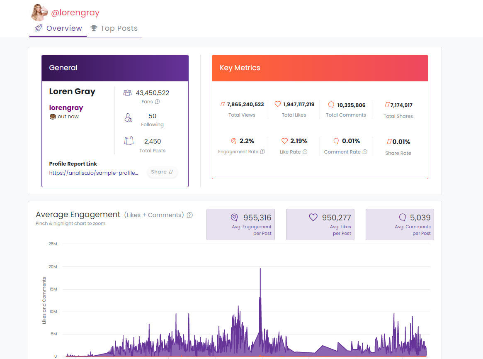Click the Total Comments speech bubble icon
Viewport: 483px width, 359px height.
pyautogui.click(x=331, y=105)
